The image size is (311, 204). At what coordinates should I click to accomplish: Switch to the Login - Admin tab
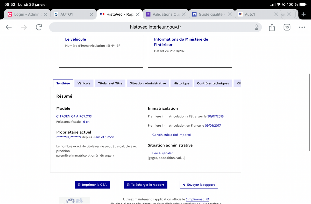coord(25,14)
